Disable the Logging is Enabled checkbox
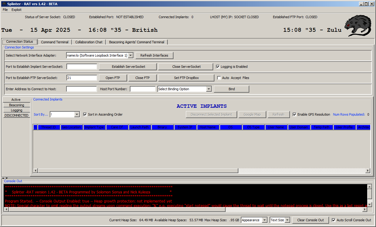The image size is (376, 227). coord(218,67)
